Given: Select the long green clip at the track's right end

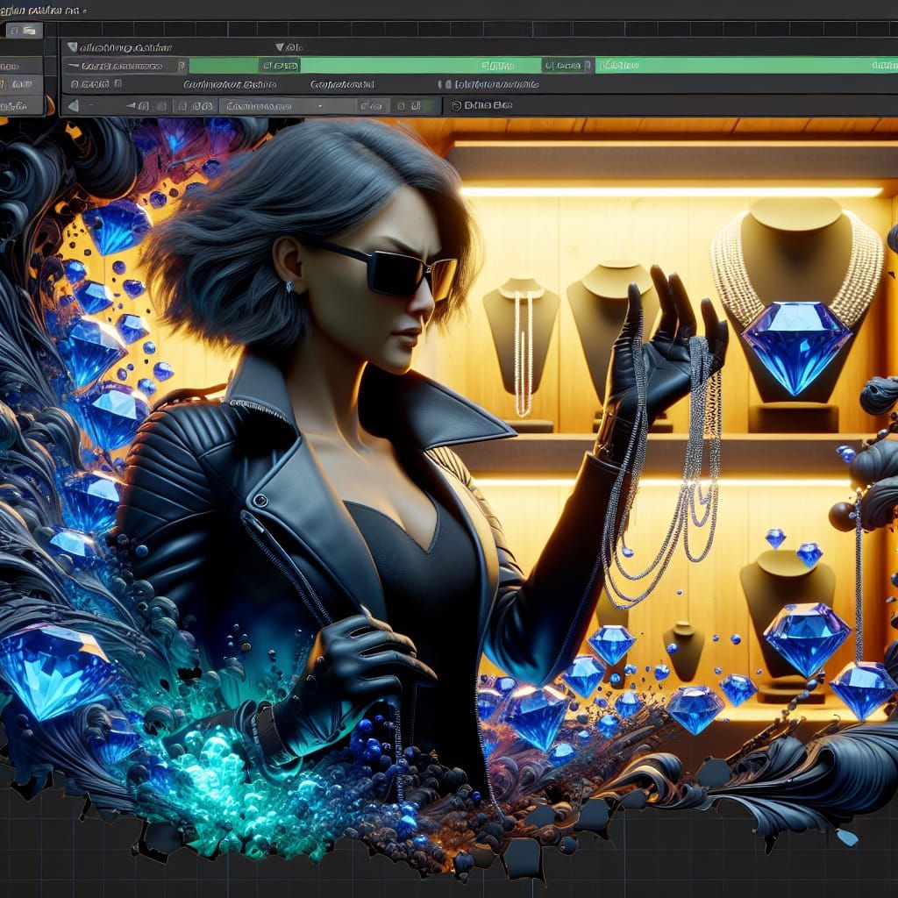Looking at the screenshot, I should 745,66.
